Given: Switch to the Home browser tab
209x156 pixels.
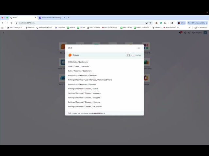Looking at the screenshot, I should coord(23,18).
